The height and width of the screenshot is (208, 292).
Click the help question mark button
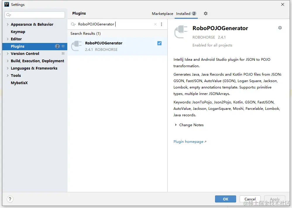point(10,199)
